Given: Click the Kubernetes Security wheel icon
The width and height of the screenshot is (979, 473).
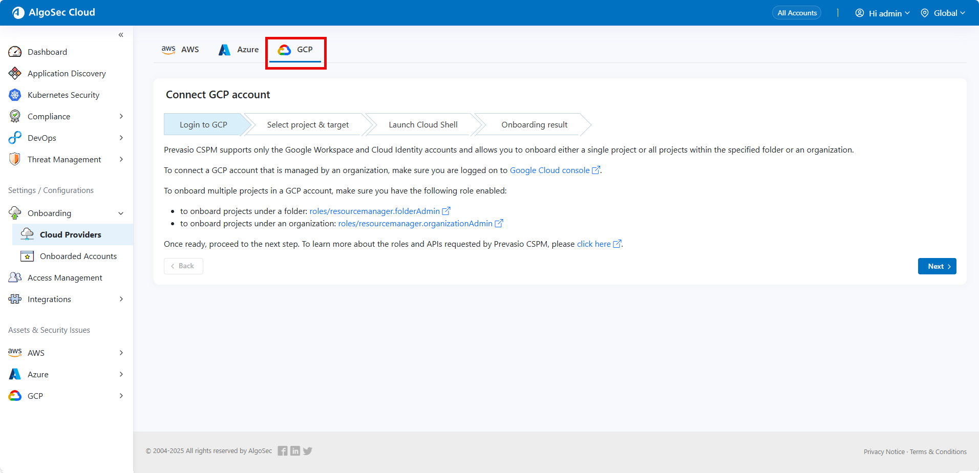Looking at the screenshot, I should tap(15, 95).
